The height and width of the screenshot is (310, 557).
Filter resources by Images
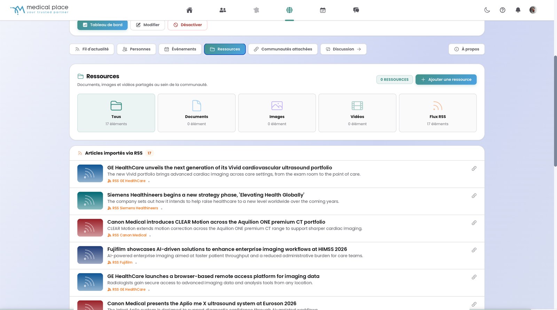click(x=277, y=113)
